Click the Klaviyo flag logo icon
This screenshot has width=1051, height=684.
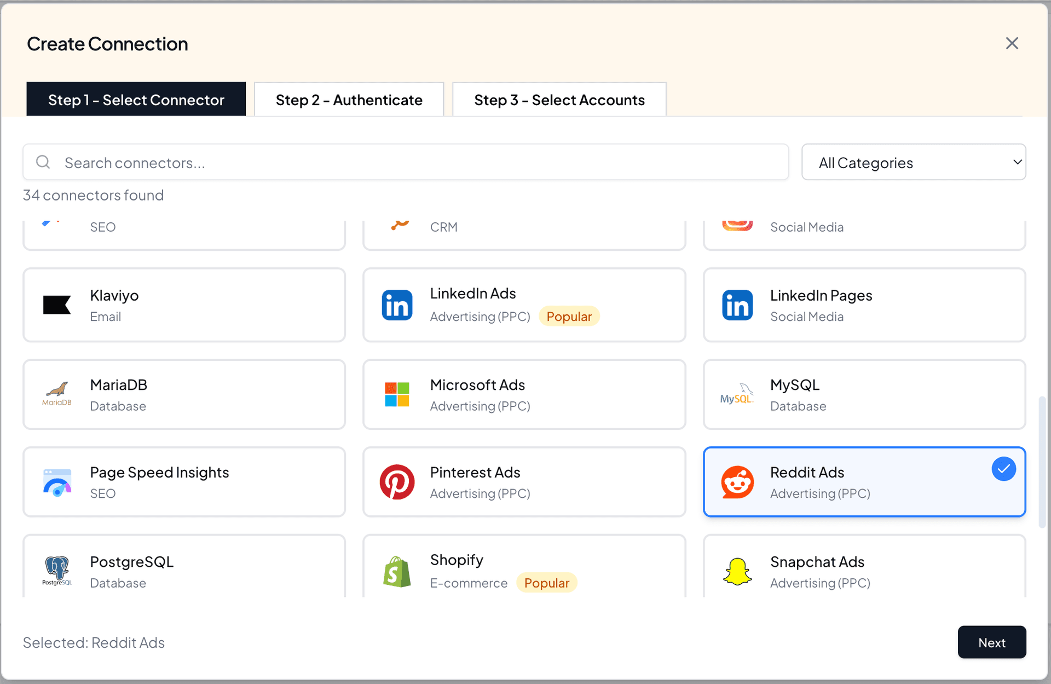point(57,305)
